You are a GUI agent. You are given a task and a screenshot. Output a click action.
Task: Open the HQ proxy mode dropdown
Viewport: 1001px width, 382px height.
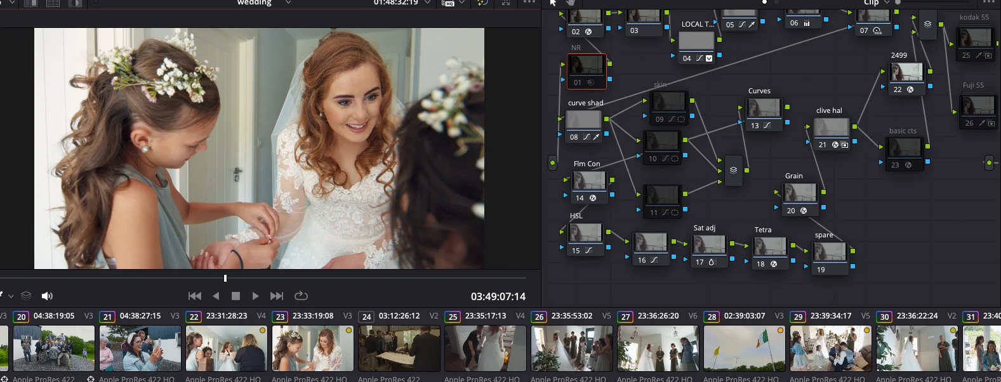coord(461,3)
